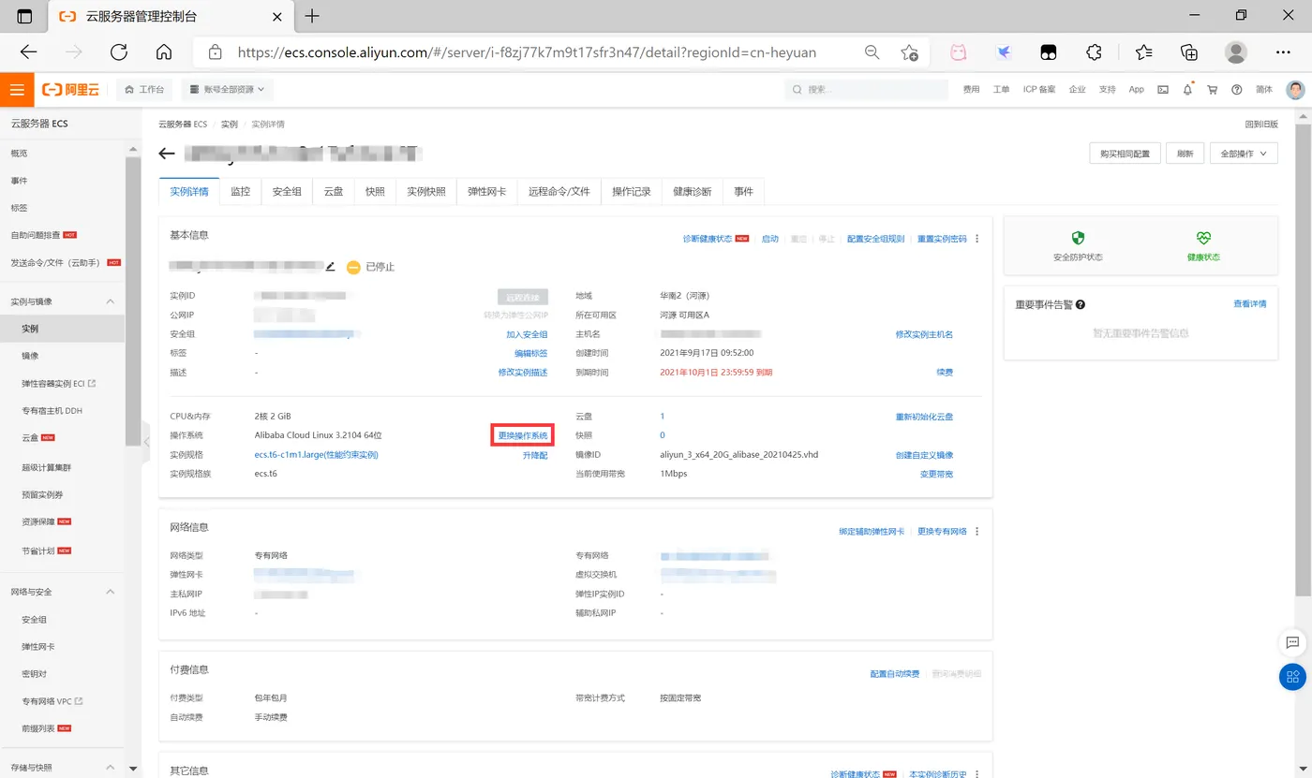Open the floating chat feedback icon
The height and width of the screenshot is (778, 1312).
point(1292,642)
